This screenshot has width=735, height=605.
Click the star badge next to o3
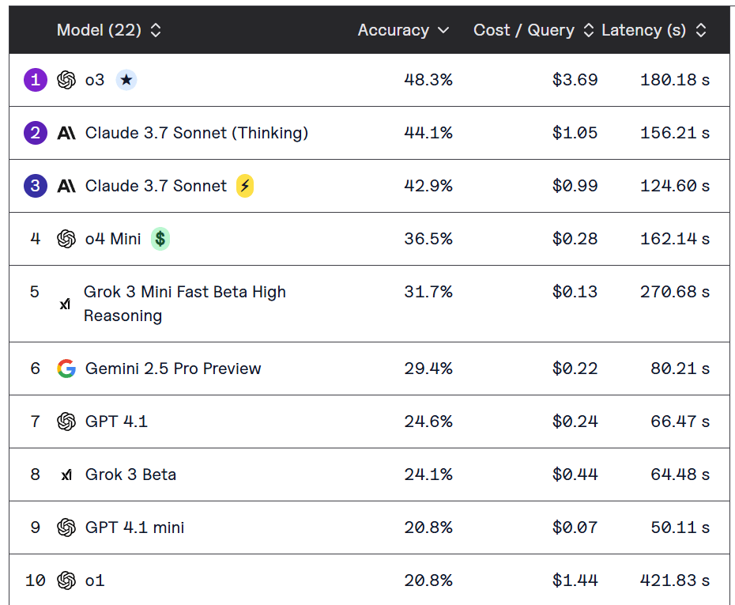[126, 80]
